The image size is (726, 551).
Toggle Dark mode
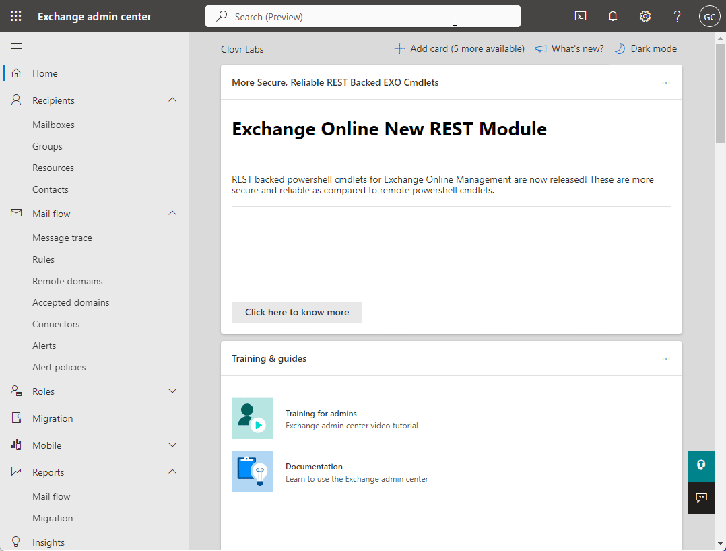click(646, 48)
